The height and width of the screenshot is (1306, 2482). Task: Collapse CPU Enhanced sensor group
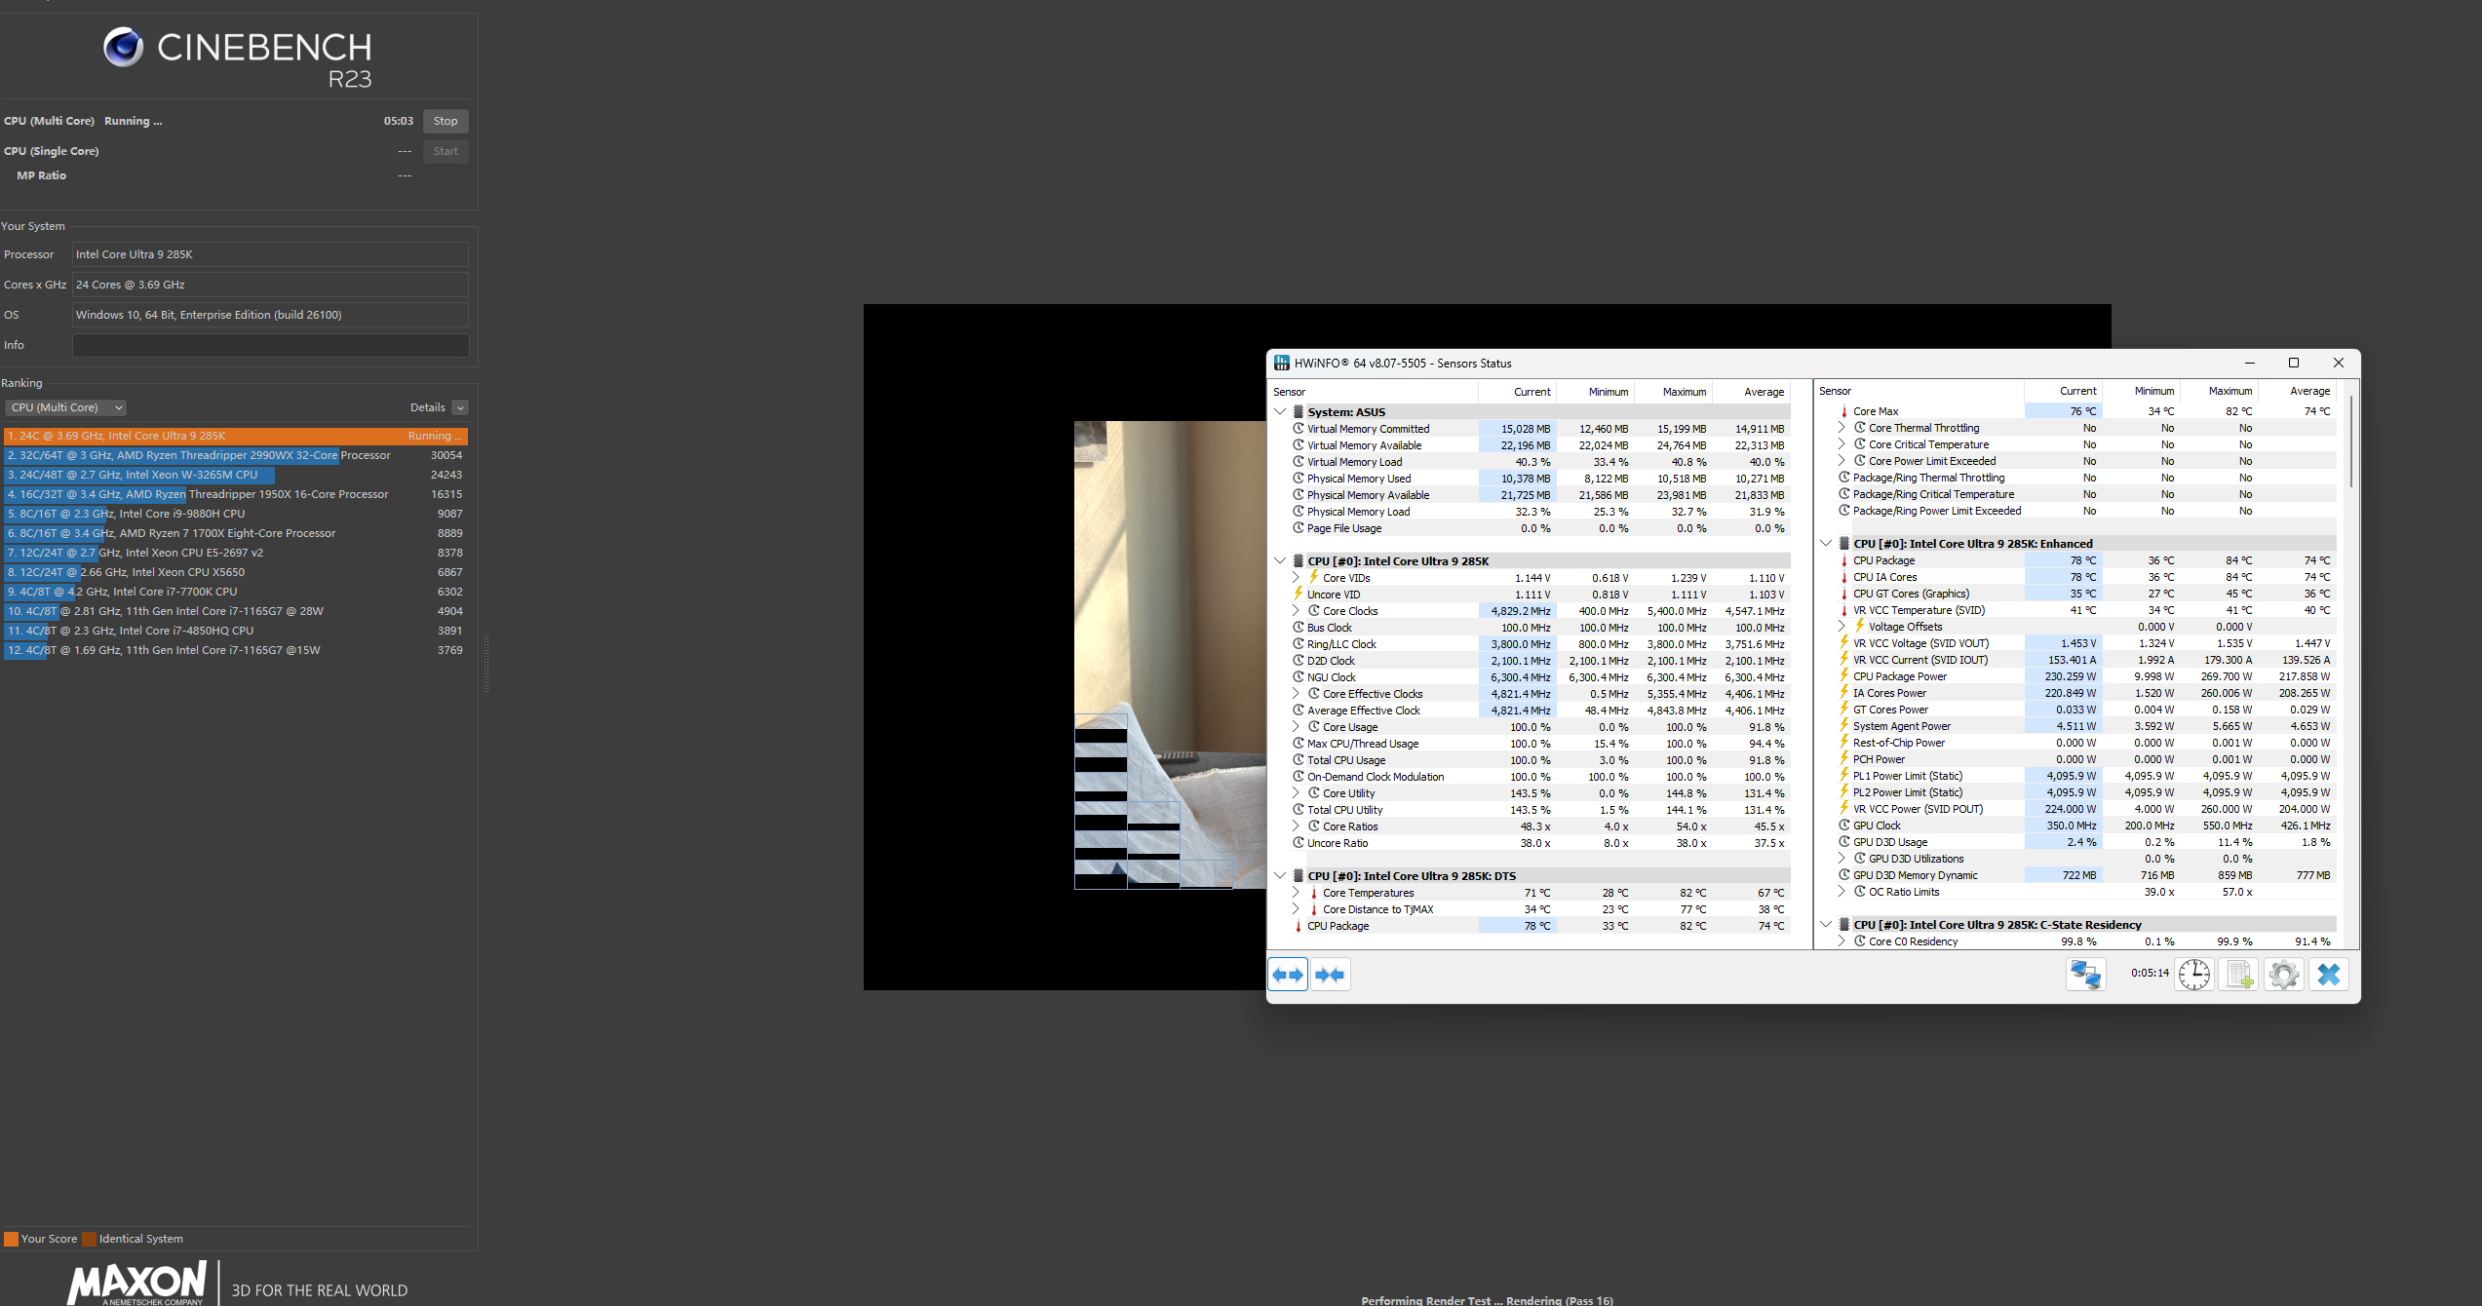(1826, 544)
